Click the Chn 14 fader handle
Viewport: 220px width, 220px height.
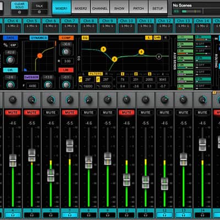(x=202, y=145)
